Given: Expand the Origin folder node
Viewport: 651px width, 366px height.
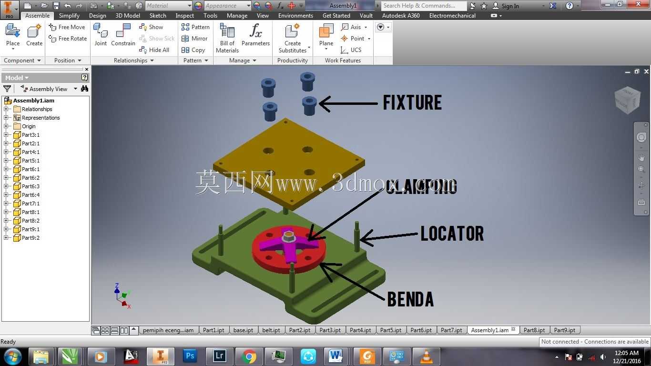Looking at the screenshot, I should (x=6, y=126).
